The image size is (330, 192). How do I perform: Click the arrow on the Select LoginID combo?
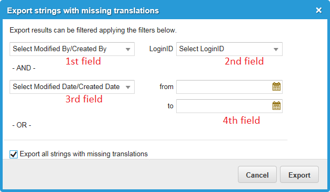(276, 50)
